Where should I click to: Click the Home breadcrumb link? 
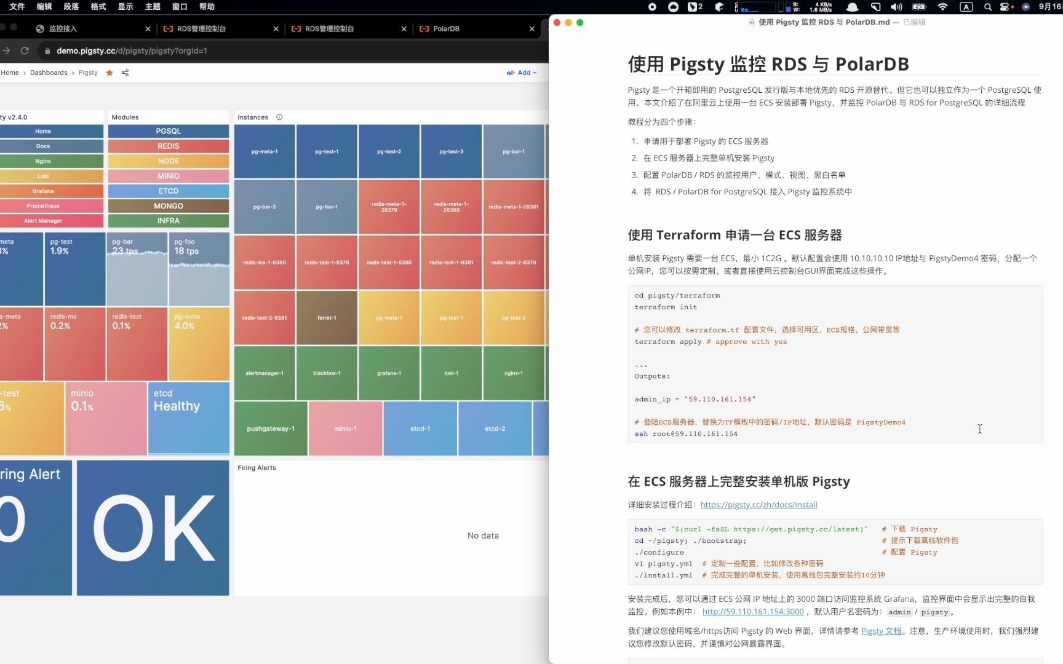pos(10,73)
